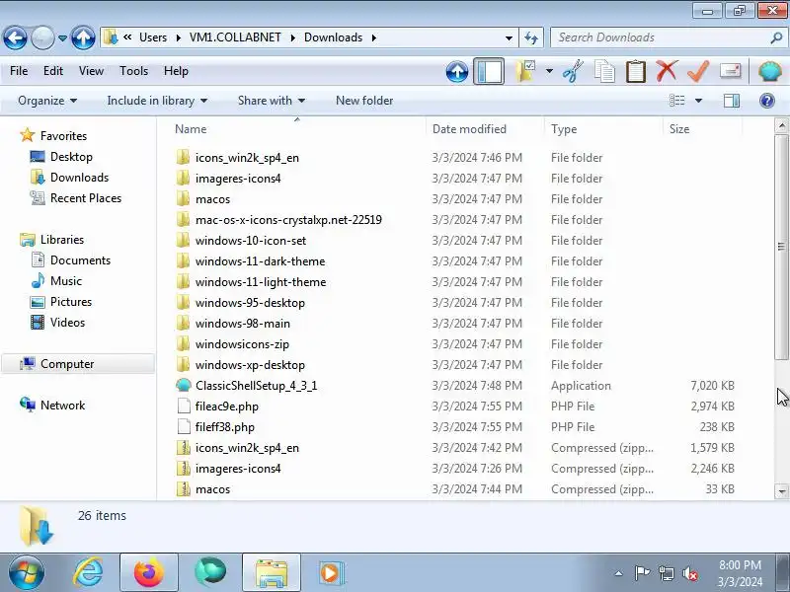Toggle the navigation pane toolbar icon
The image size is (790, 592).
click(488, 71)
